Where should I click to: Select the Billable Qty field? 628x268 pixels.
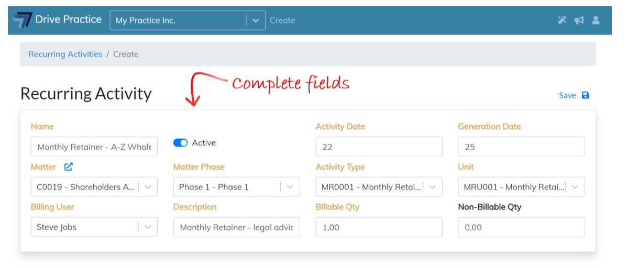pos(379,227)
